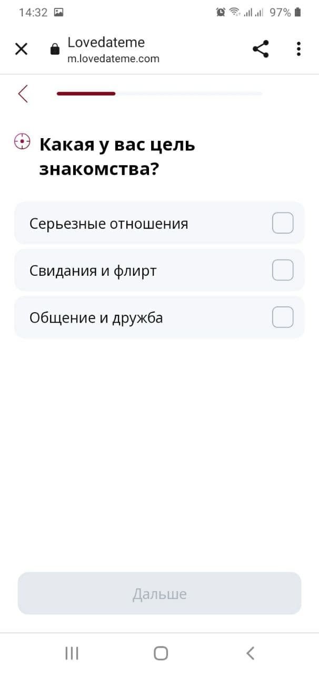Tap the battery icon in status bar
319x675 pixels.
(298, 12)
